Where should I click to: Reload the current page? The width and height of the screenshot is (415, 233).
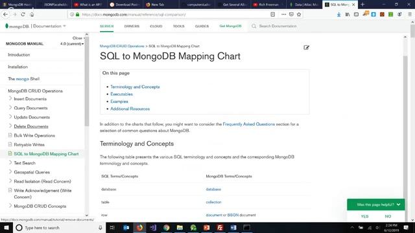tap(23, 14)
